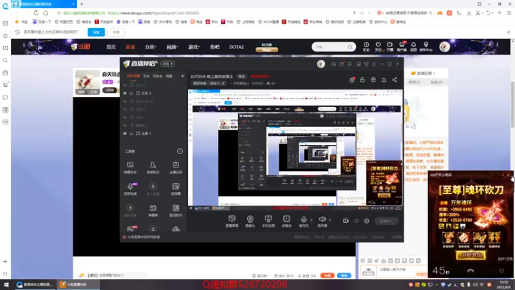
Task: Click the lock icon above preview
Action: (362, 80)
